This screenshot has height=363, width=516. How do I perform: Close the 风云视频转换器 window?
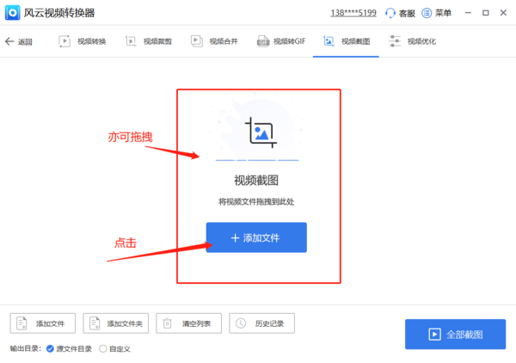[503, 13]
